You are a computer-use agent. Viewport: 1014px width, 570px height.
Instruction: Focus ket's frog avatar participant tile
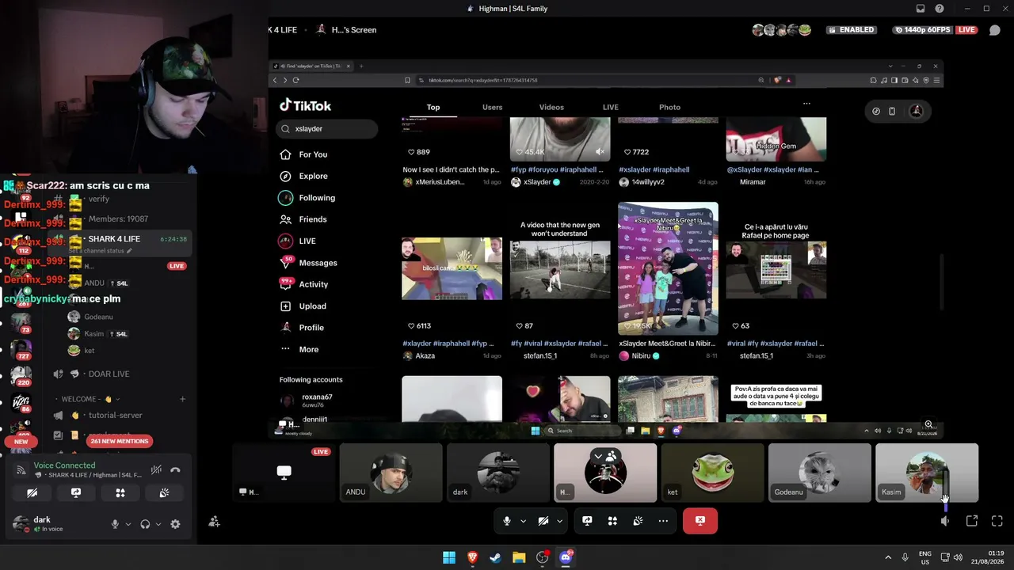coord(712,473)
